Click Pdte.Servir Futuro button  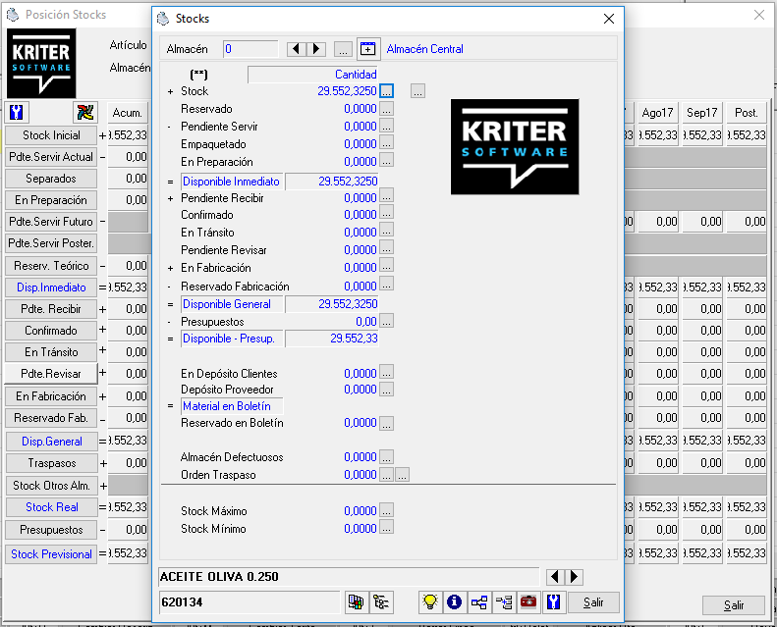tap(51, 222)
